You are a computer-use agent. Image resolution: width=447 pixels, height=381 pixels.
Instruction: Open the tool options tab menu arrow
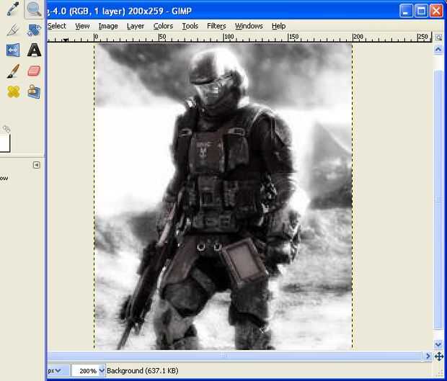pyautogui.click(x=37, y=165)
